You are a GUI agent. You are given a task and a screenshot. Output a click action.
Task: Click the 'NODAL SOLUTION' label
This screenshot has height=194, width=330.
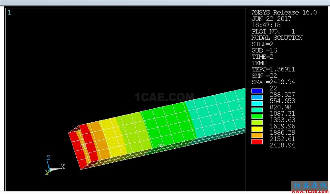[x=277, y=38]
